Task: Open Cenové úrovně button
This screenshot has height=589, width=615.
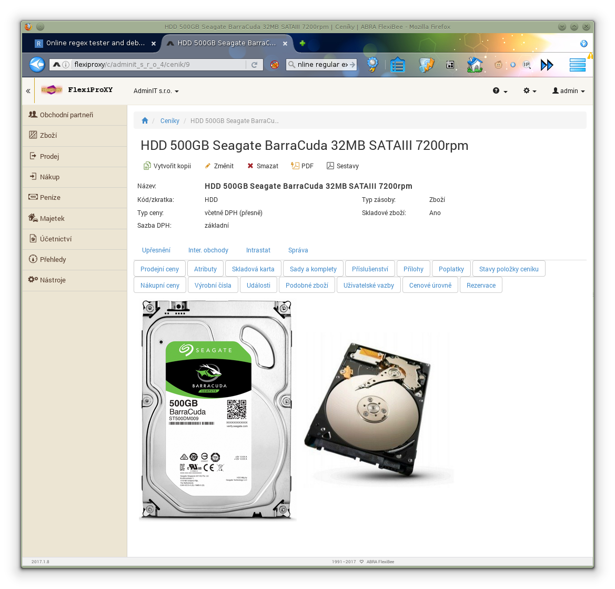Action: point(430,285)
